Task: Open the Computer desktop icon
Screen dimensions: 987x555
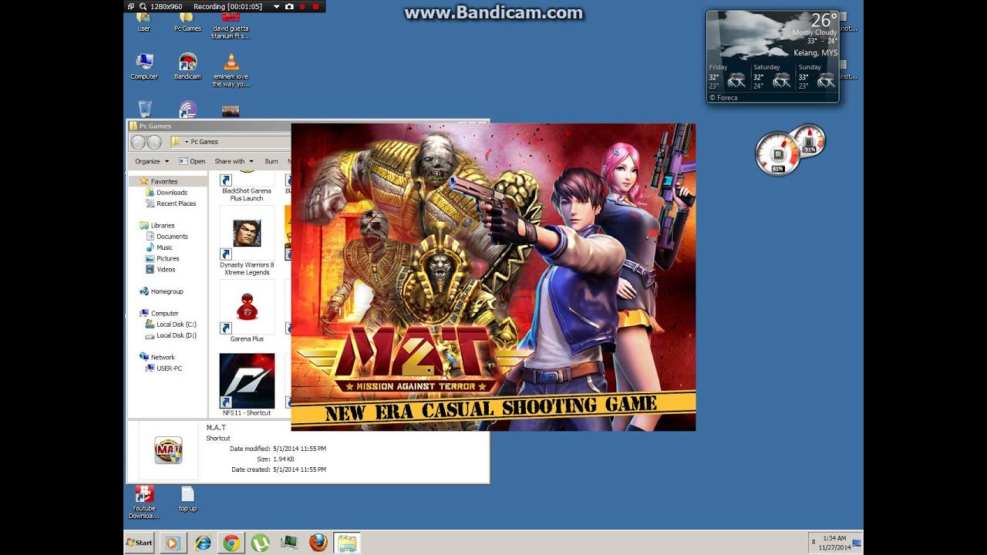Action: [x=144, y=66]
